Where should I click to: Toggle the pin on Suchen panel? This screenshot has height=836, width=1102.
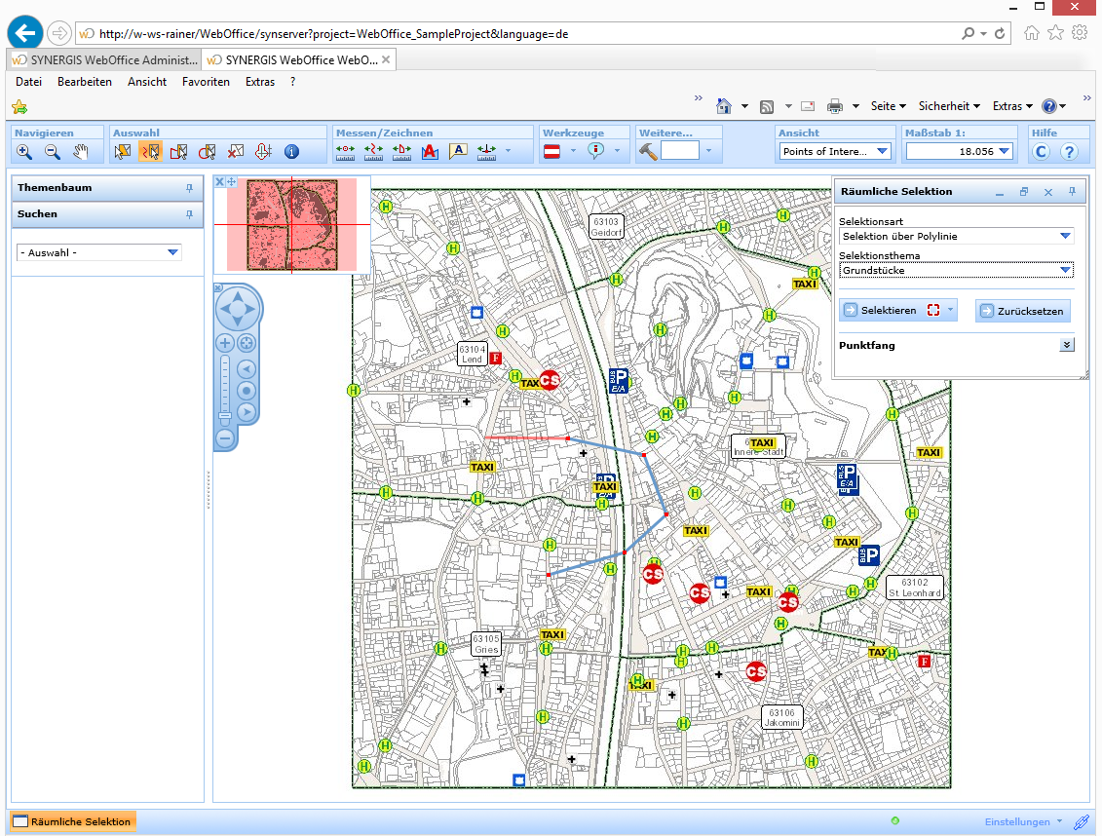[190, 214]
